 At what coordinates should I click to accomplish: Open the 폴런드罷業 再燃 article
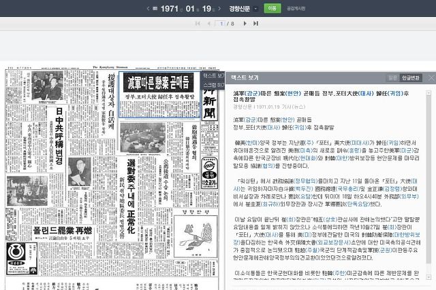click(63, 230)
